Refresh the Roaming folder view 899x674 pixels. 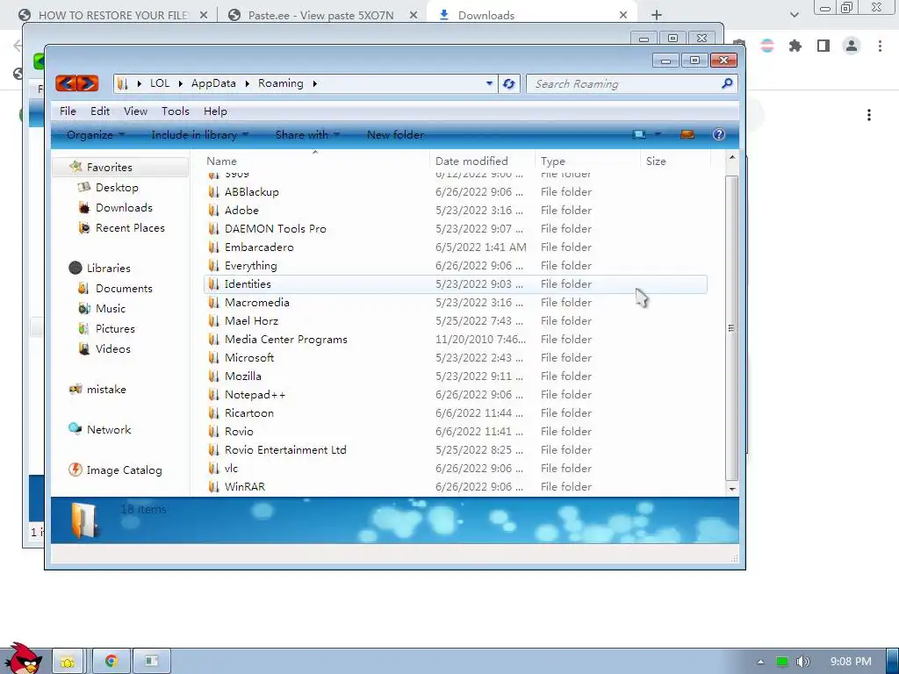[508, 83]
